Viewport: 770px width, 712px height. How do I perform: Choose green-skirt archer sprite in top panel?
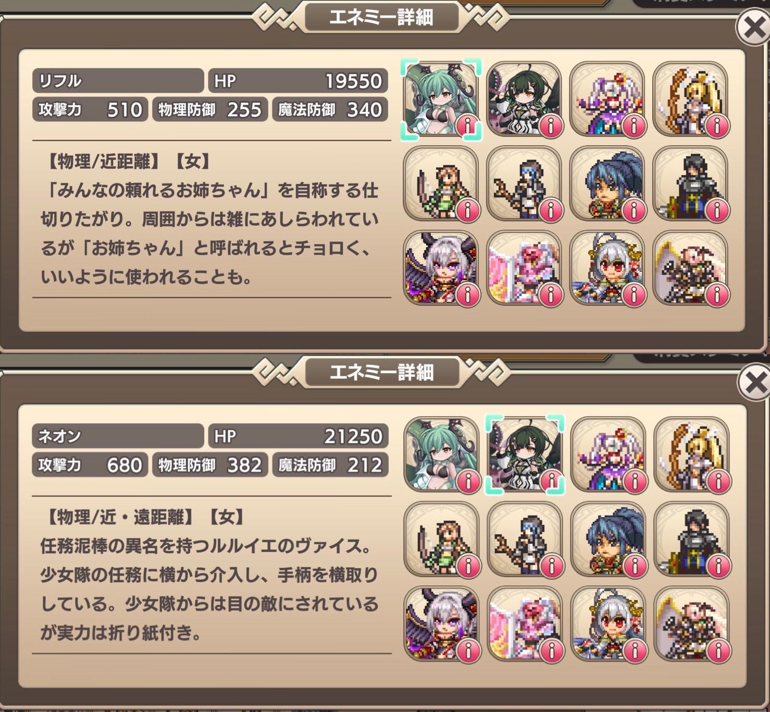click(x=441, y=184)
